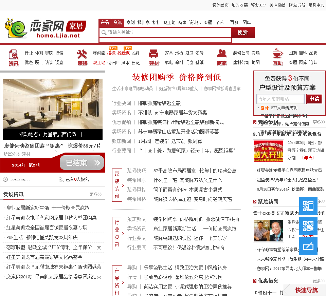
Task: Click 论坛 under 互助 section
Action: [313, 62]
